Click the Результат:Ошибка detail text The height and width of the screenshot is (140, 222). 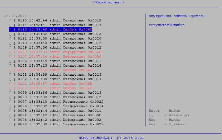(x=166, y=25)
